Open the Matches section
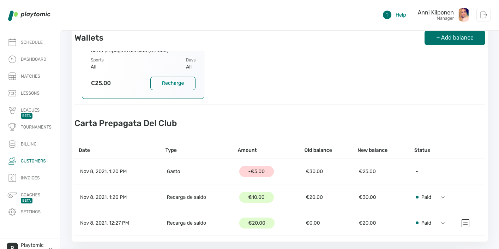 (x=30, y=76)
